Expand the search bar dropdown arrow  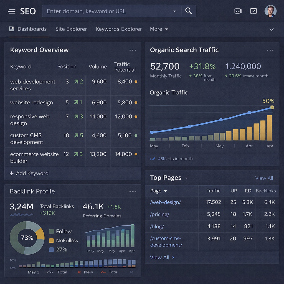(174, 11)
